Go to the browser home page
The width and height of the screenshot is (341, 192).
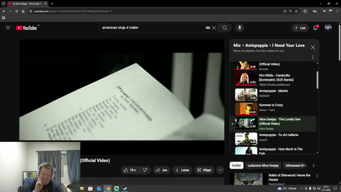[23, 11]
